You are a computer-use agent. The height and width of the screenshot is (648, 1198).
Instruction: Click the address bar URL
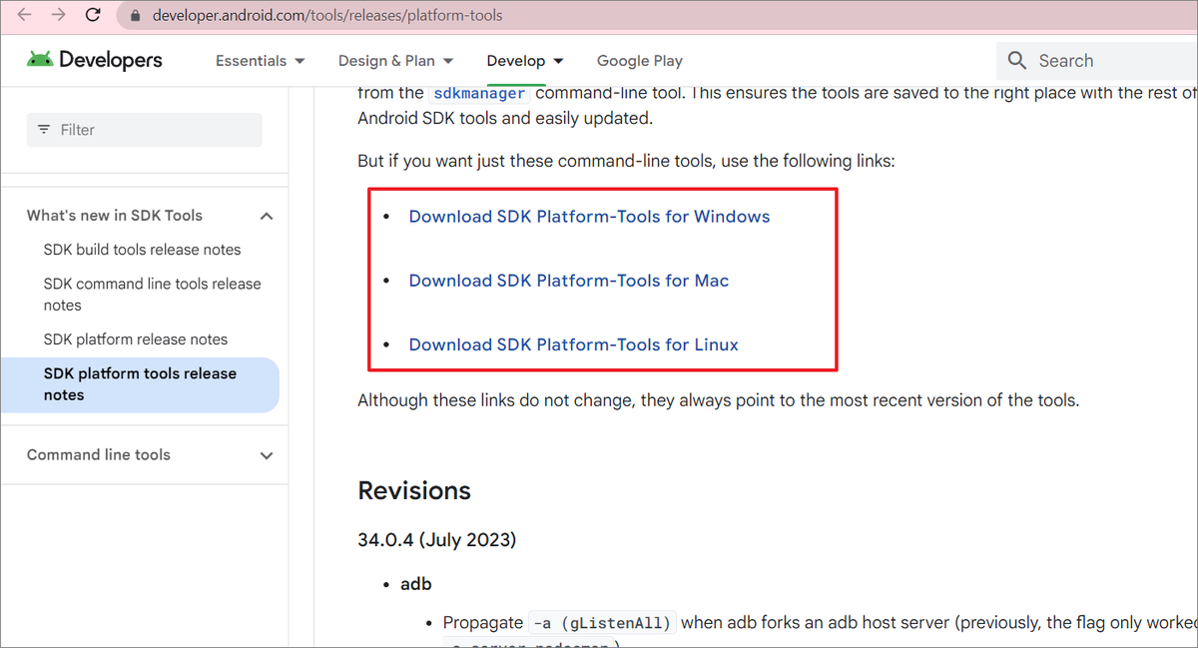[x=327, y=16]
